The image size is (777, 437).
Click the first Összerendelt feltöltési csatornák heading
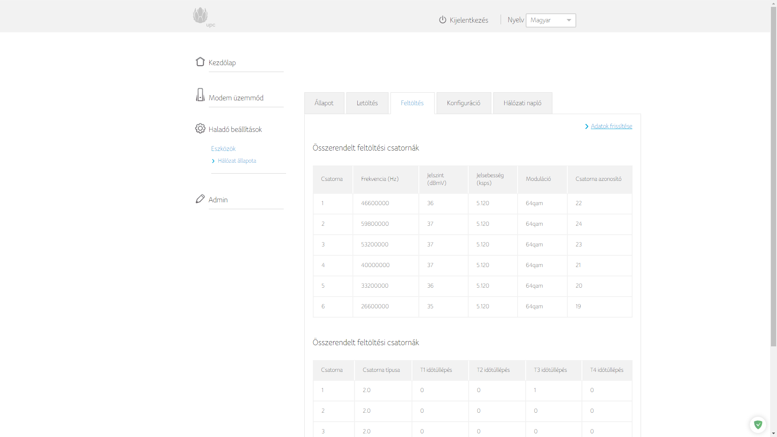(365, 148)
